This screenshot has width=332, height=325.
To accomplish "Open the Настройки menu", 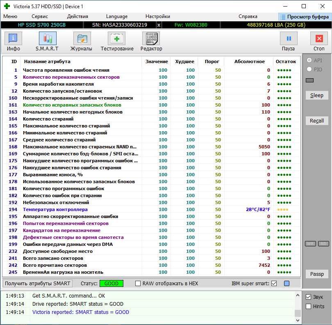I will tap(158, 16).
